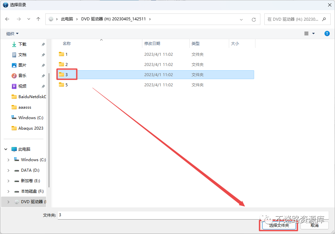Viewport: 335px width, 234px height.
Task: Close the 选择目录 dialog
Action: point(330,5)
